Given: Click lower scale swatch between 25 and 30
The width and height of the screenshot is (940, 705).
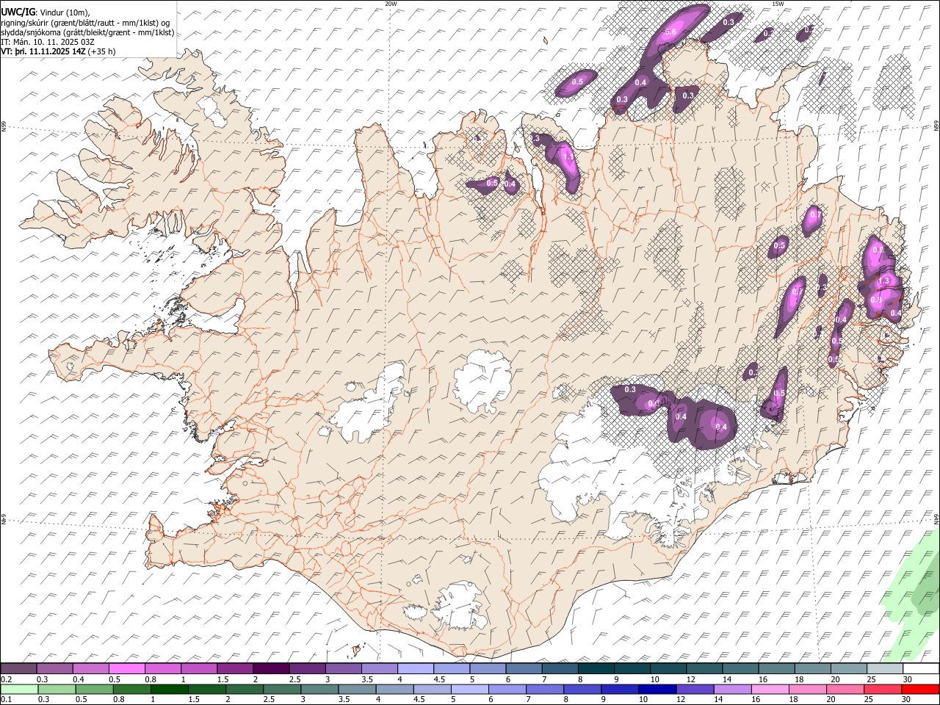Looking at the screenshot, I should tap(883, 688).
